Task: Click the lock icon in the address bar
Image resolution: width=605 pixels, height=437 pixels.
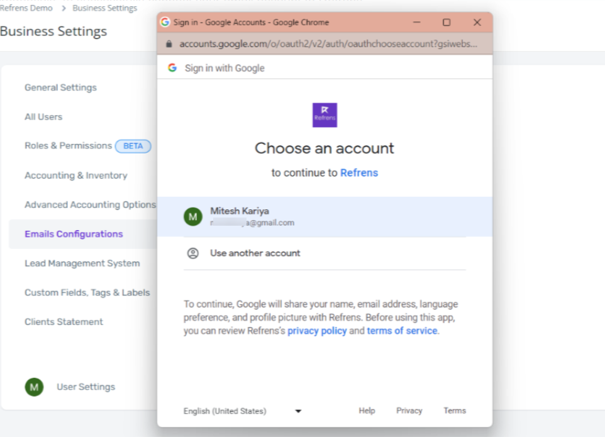Action: pos(169,44)
